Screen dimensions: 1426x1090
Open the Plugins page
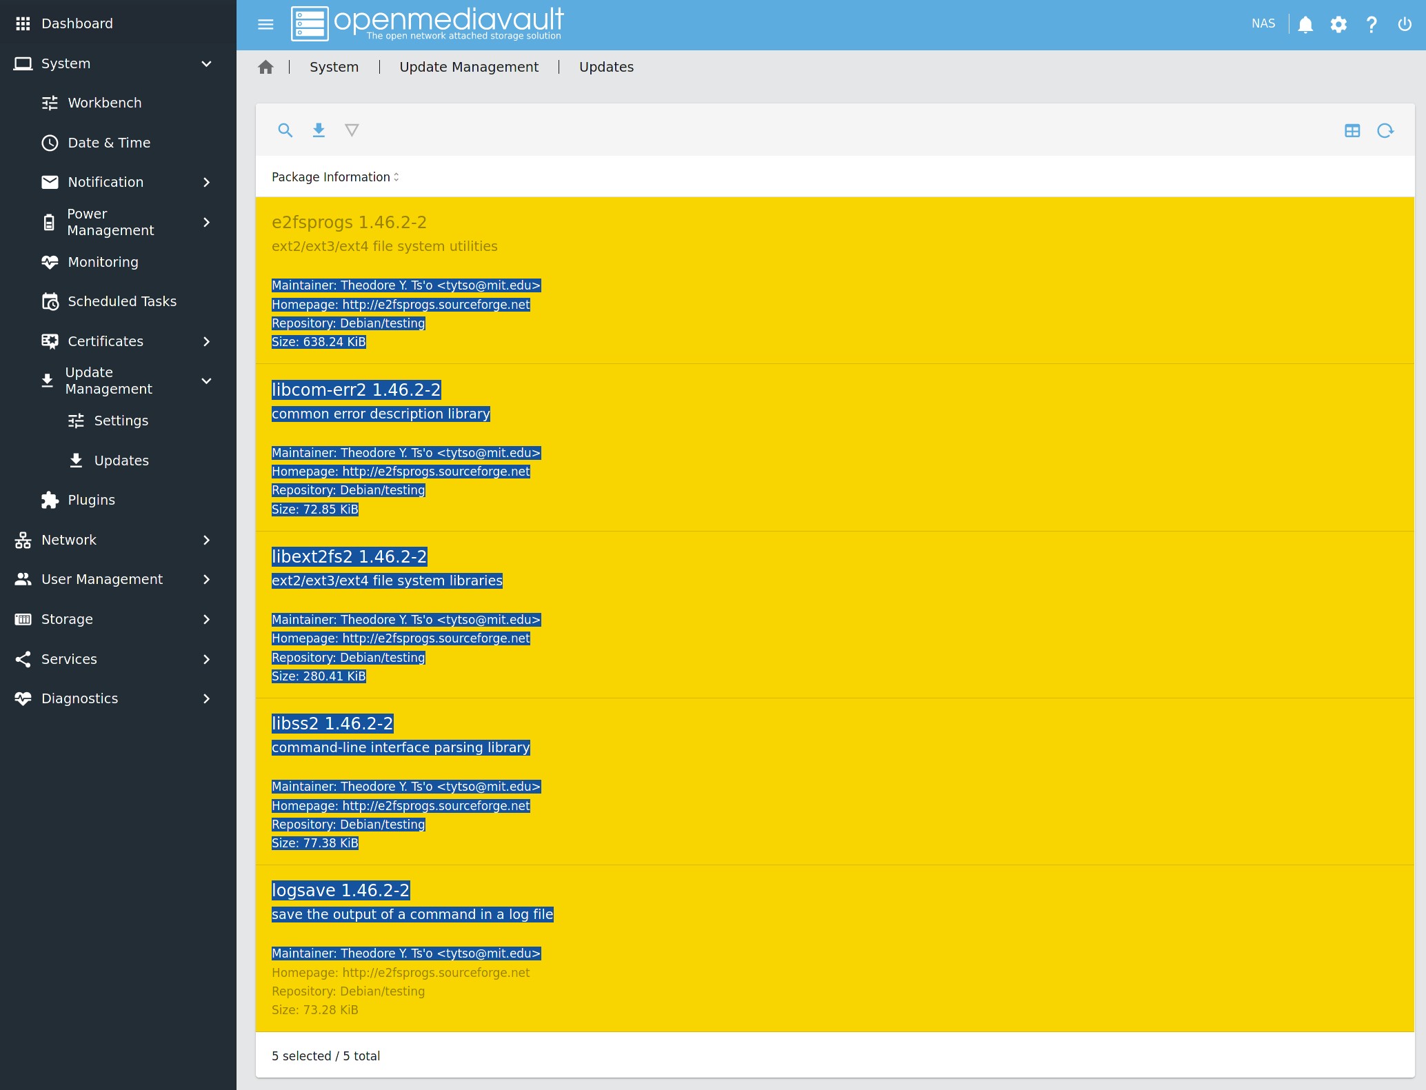point(91,500)
